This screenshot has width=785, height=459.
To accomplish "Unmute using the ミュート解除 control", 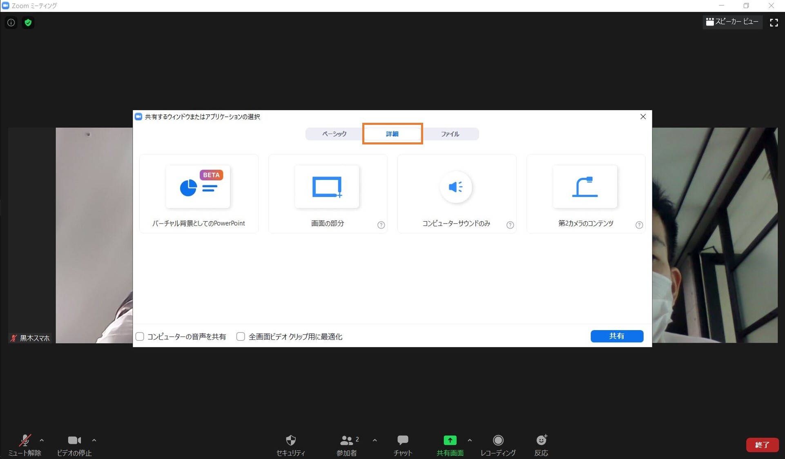I will coord(25,445).
